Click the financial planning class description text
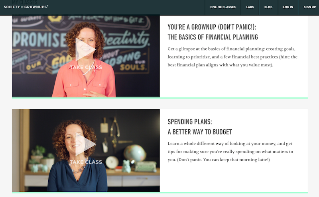The height and width of the screenshot is (197, 319). tap(232, 57)
